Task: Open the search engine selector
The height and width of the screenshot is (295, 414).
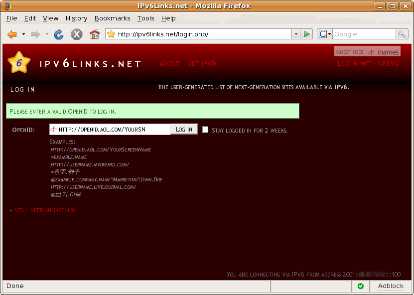Action: point(324,34)
